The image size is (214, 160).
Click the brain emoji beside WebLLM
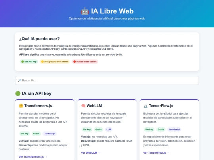coord(83,106)
